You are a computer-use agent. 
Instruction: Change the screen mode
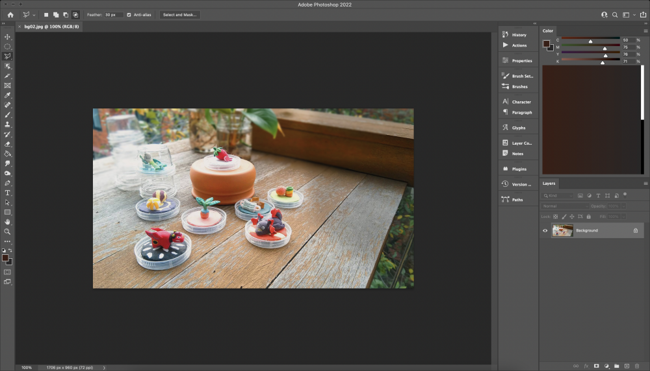pyautogui.click(x=7, y=282)
